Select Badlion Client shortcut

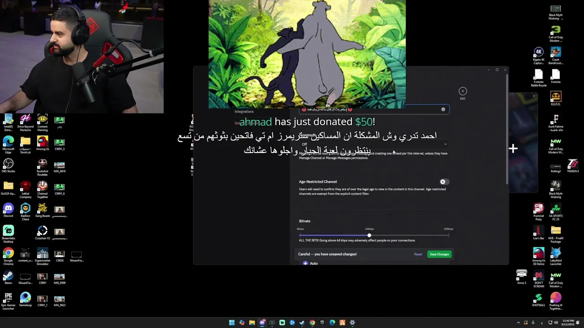26,212
